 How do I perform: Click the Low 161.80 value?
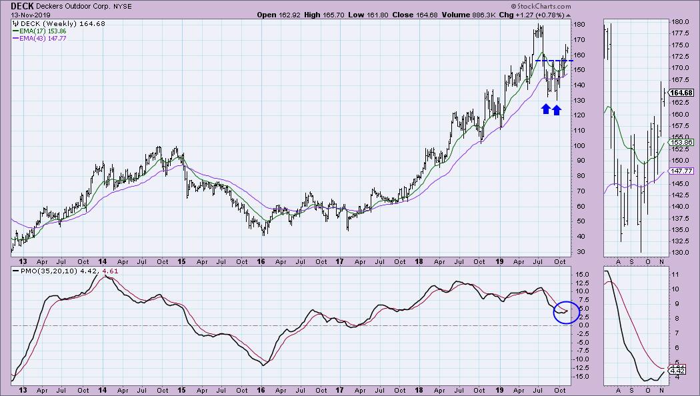pos(368,15)
